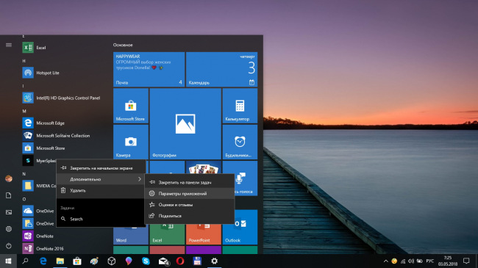
Task: Open the clock showing 03.05.2018
Action: (448, 261)
